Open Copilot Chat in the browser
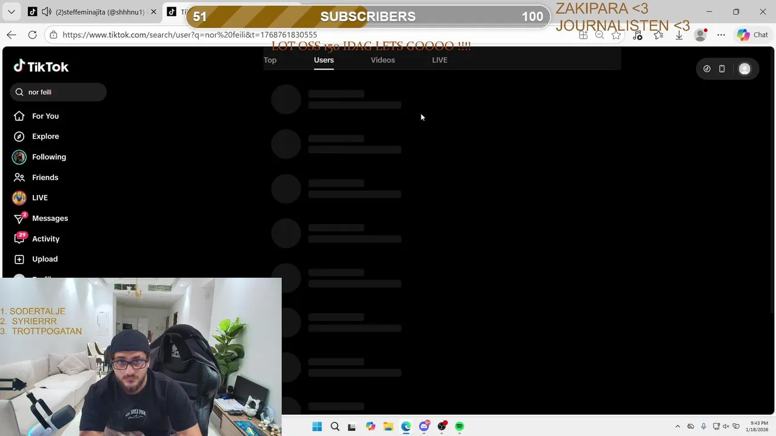 [752, 35]
